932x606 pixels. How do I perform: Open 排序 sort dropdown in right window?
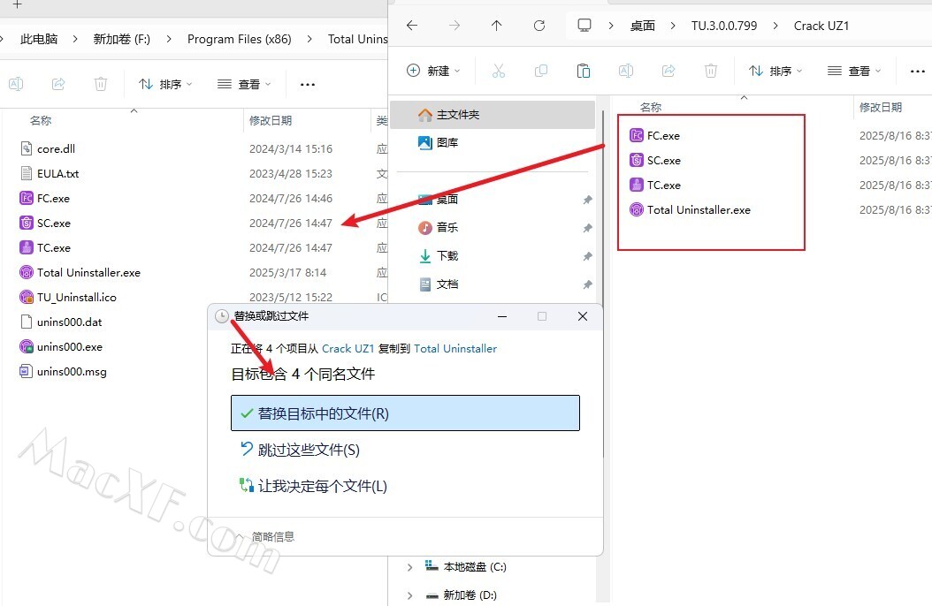click(775, 72)
